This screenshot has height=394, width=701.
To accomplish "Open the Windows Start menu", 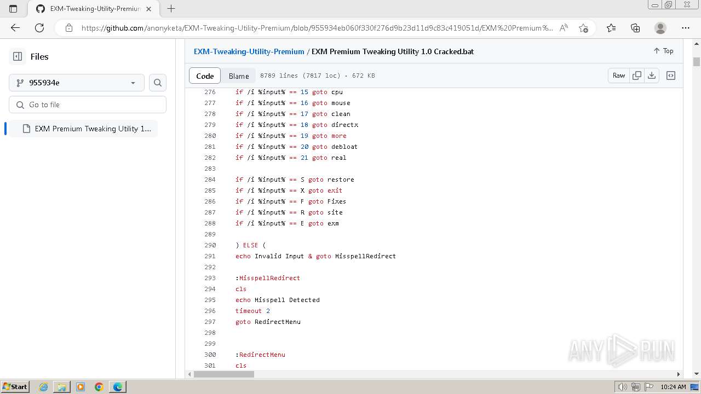I will click(x=15, y=387).
